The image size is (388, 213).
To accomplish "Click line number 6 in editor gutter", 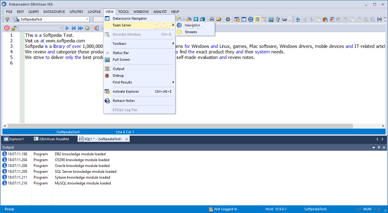I will tap(11, 63).
